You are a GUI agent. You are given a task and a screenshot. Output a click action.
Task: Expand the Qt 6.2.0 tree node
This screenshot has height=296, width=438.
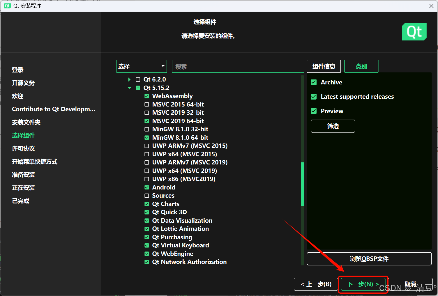(129, 79)
